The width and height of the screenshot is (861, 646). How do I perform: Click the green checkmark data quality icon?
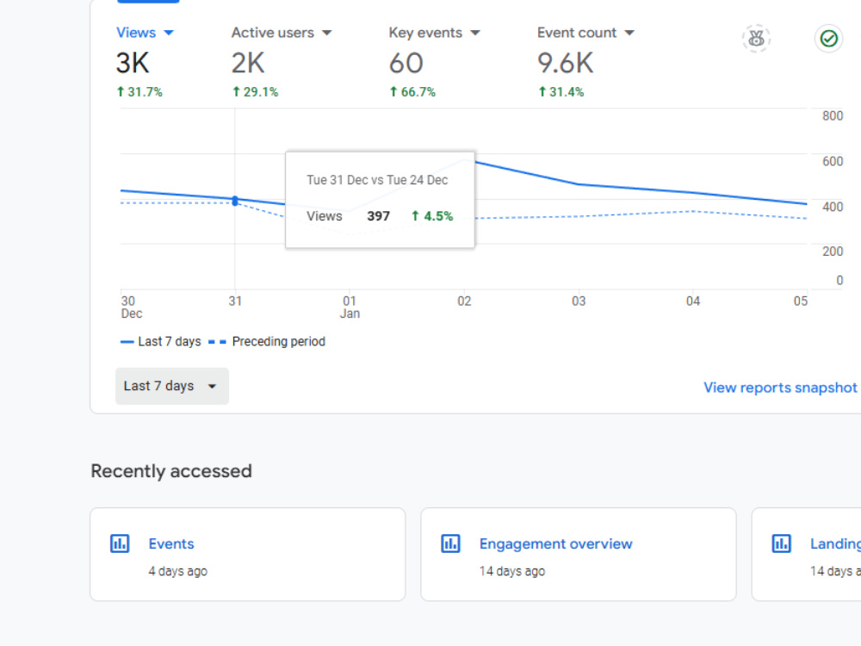pos(828,39)
